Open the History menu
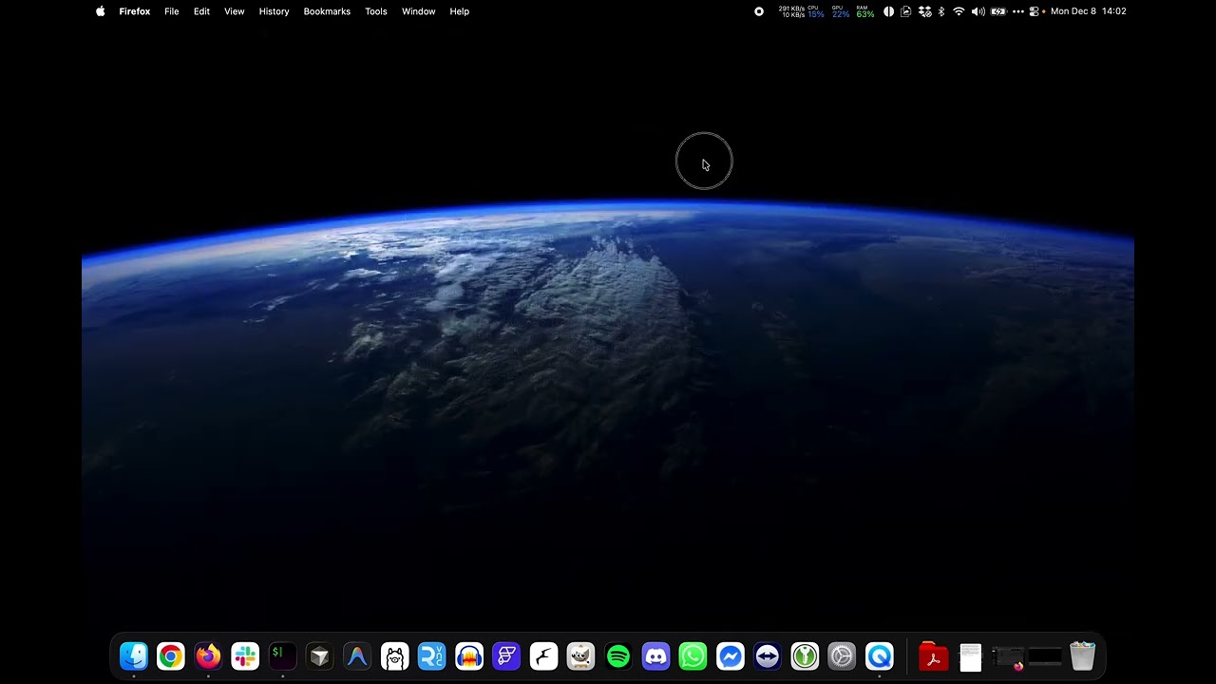 click(274, 11)
